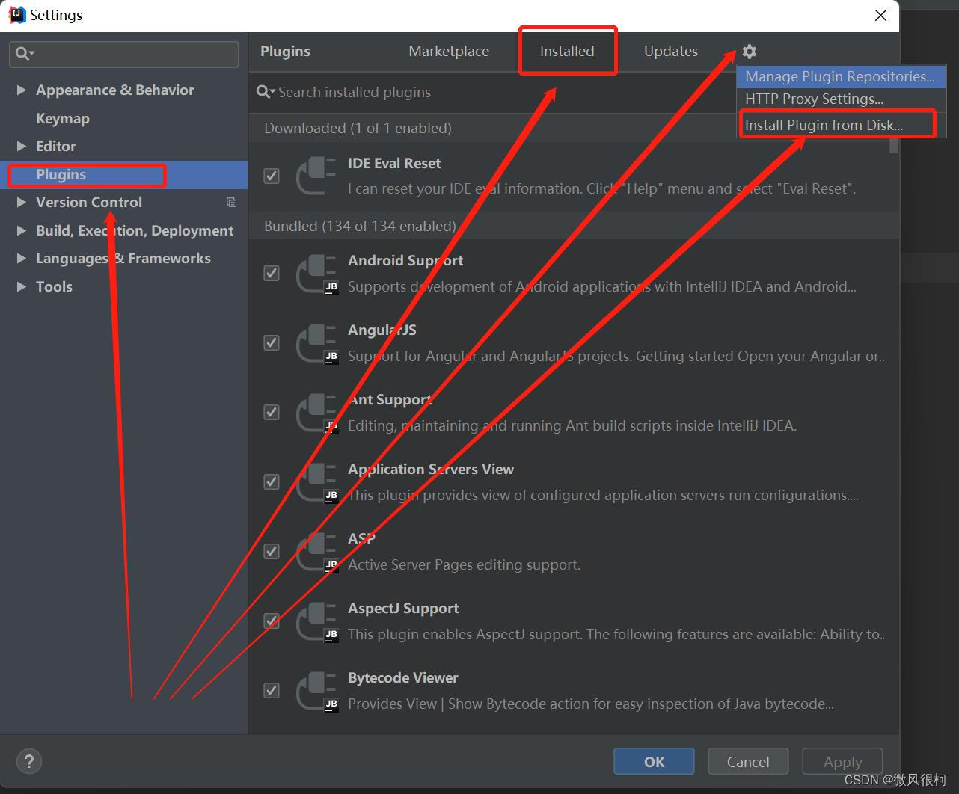Click the 'AspectJ Support' plugin name
959x794 pixels.
coord(403,609)
